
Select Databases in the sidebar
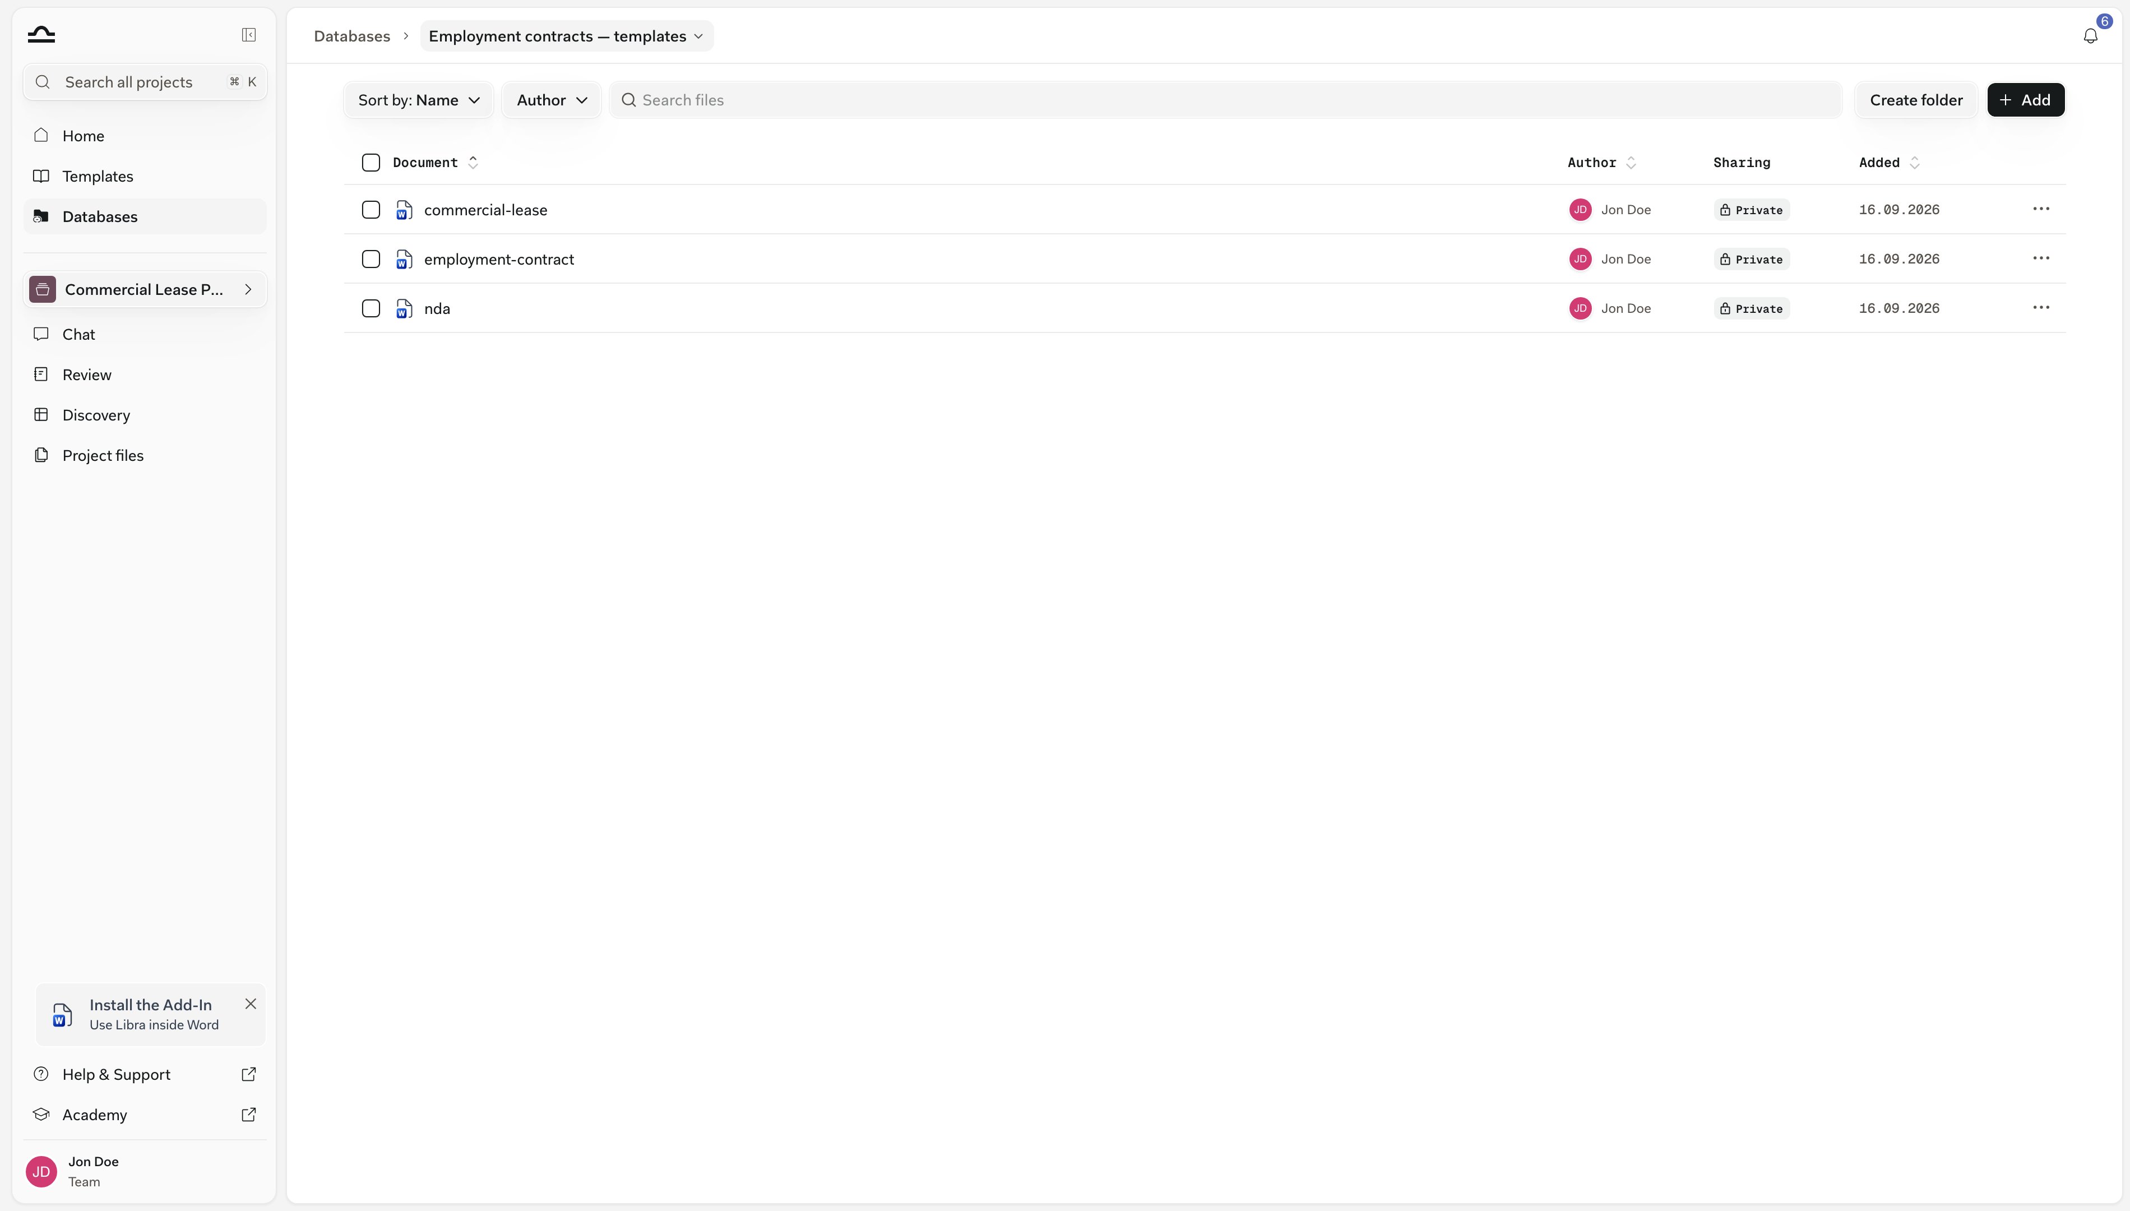[145, 216]
